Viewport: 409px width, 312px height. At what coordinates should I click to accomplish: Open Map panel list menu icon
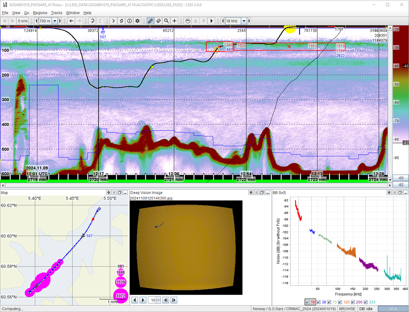click(x=114, y=193)
